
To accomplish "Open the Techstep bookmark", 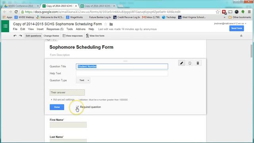I will pos(169,17).
